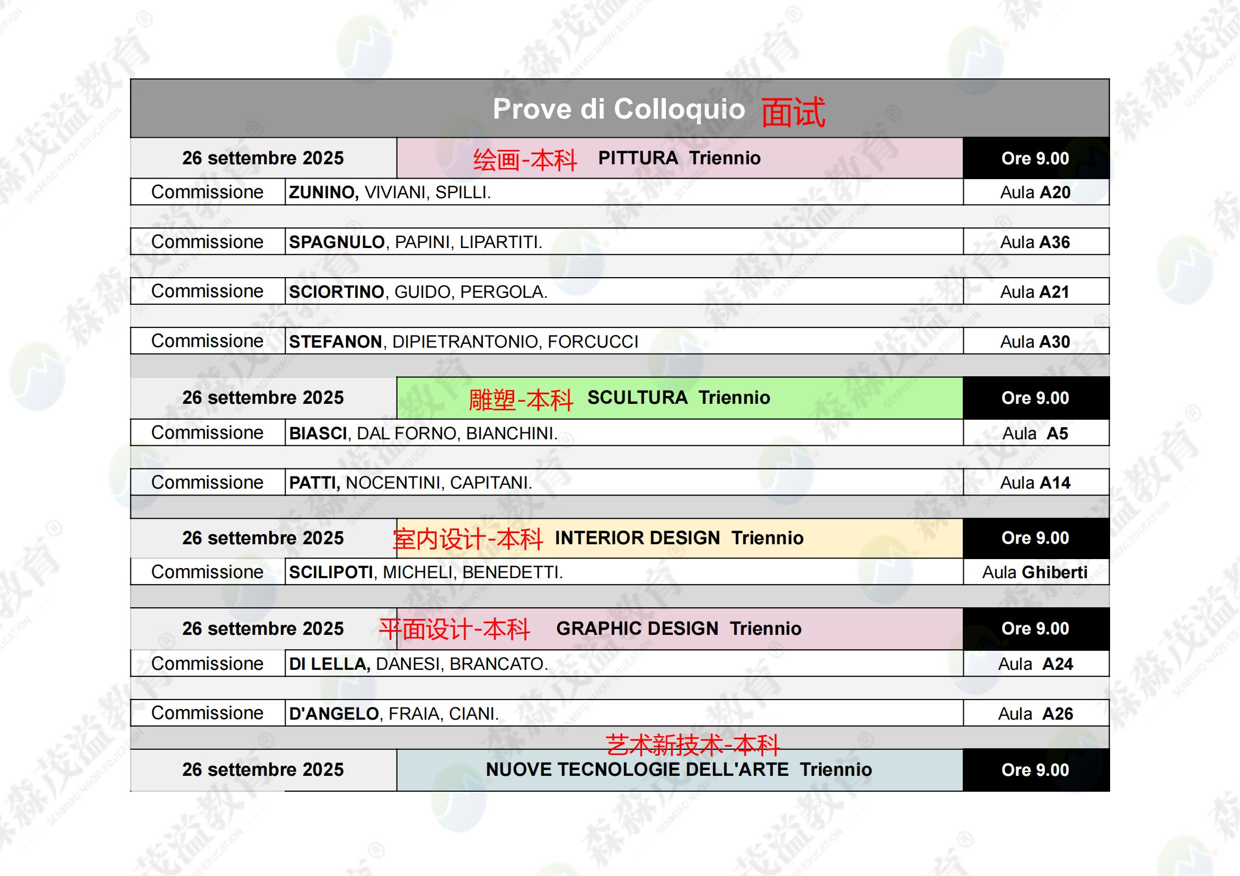The image size is (1240, 876).
Task: Select 'SPAGNULO, PAPINI, LIPARTITI.' cell
Action: coord(624,242)
